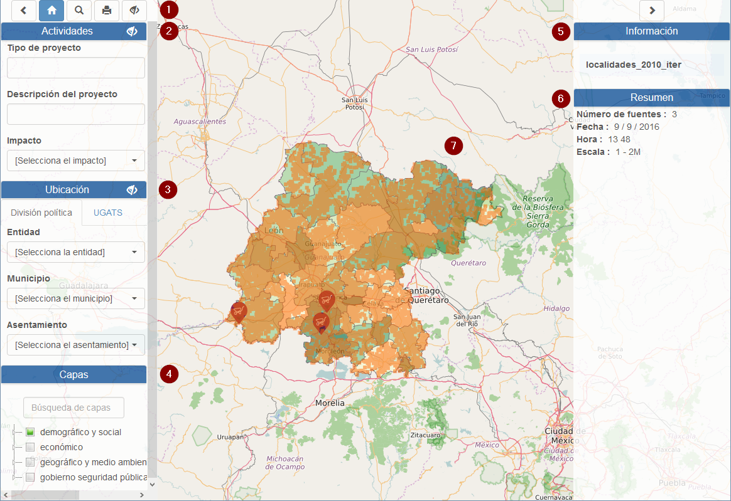Click the wheelbarrow marker north of Moroleón
Image resolution: width=731 pixels, height=501 pixels.
tap(321, 322)
